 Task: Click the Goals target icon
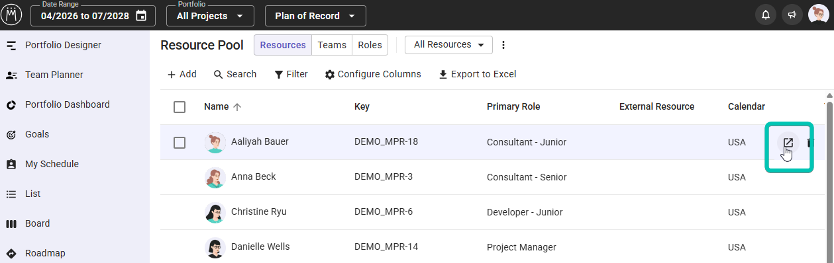[x=11, y=135]
